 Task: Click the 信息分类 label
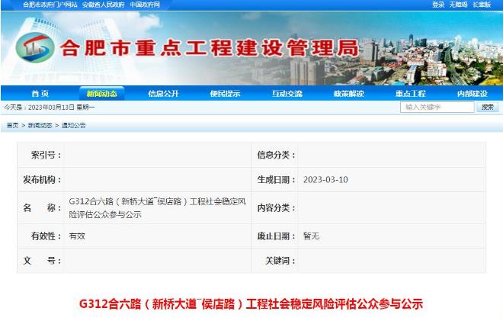pyautogui.click(x=276, y=155)
